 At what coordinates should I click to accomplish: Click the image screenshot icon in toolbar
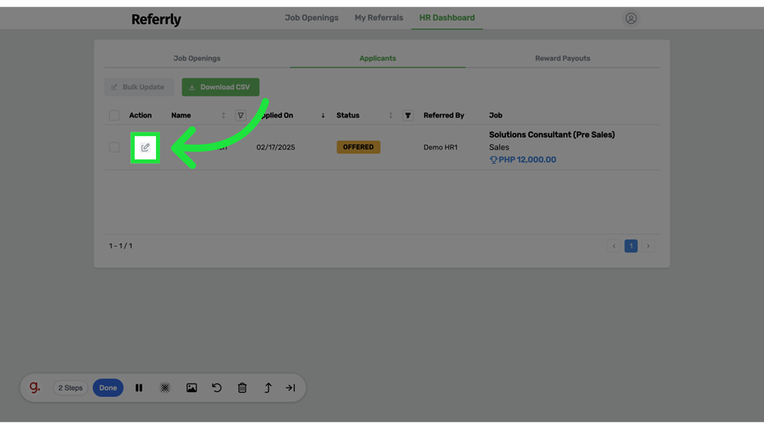[x=191, y=388]
